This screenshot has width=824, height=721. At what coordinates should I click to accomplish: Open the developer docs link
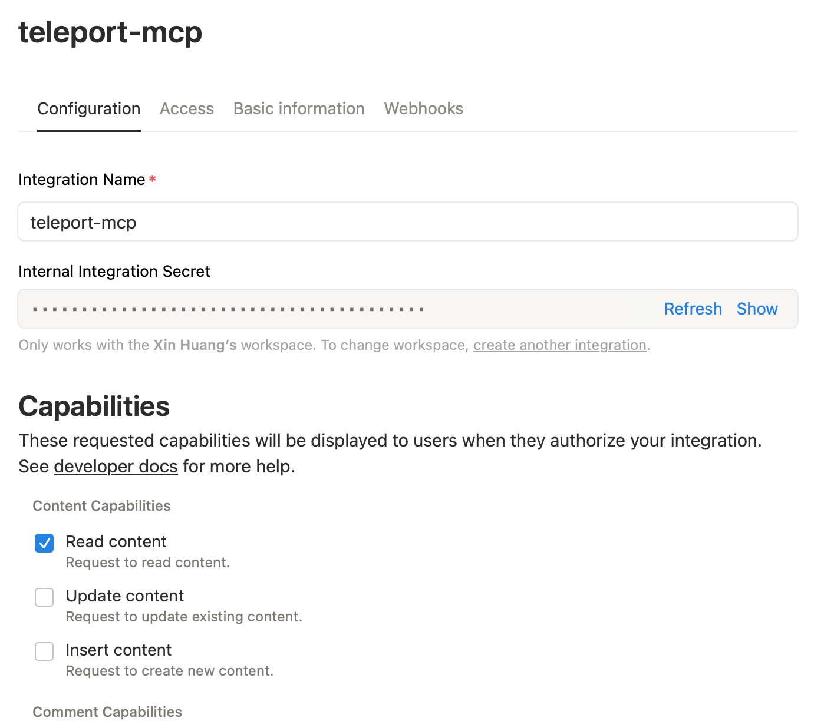coord(116,466)
